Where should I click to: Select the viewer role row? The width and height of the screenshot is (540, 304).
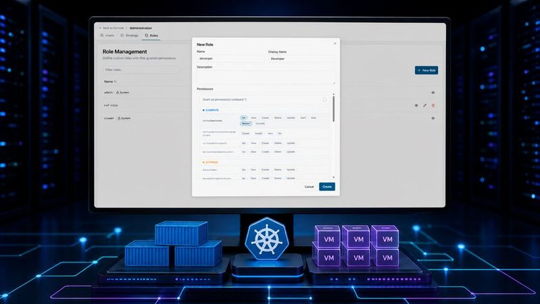point(269,118)
